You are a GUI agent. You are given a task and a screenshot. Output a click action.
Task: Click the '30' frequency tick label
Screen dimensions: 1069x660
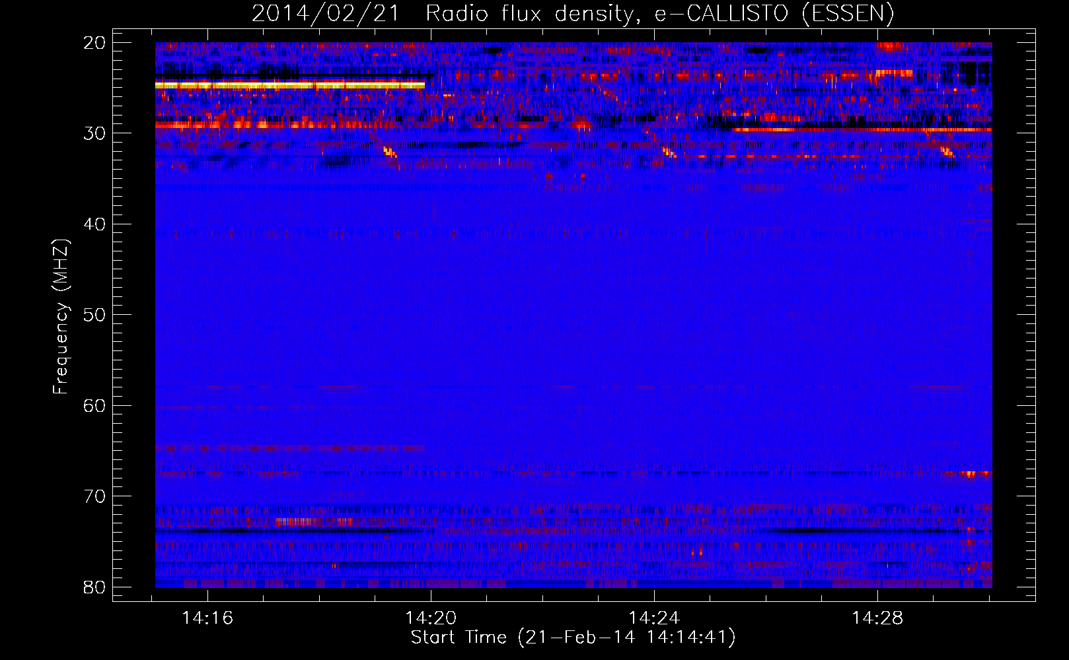click(x=94, y=133)
